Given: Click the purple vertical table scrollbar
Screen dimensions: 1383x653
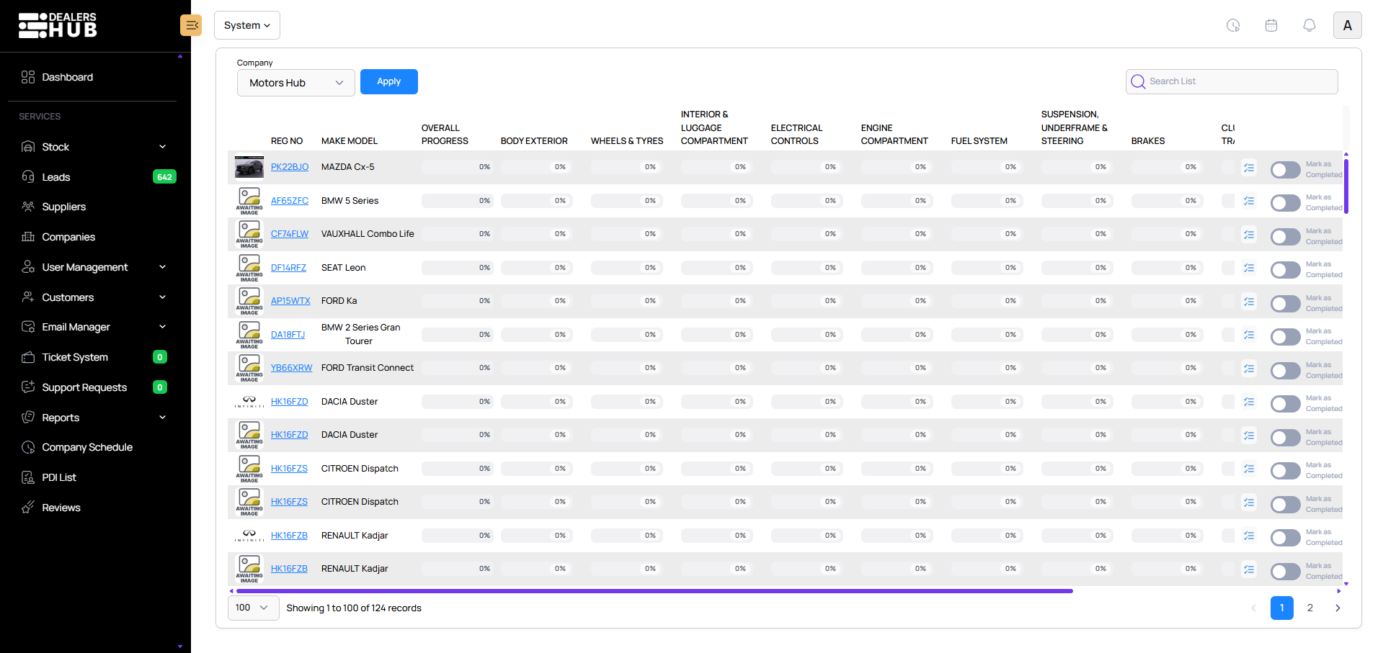Looking at the screenshot, I should (x=1346, y=186).
